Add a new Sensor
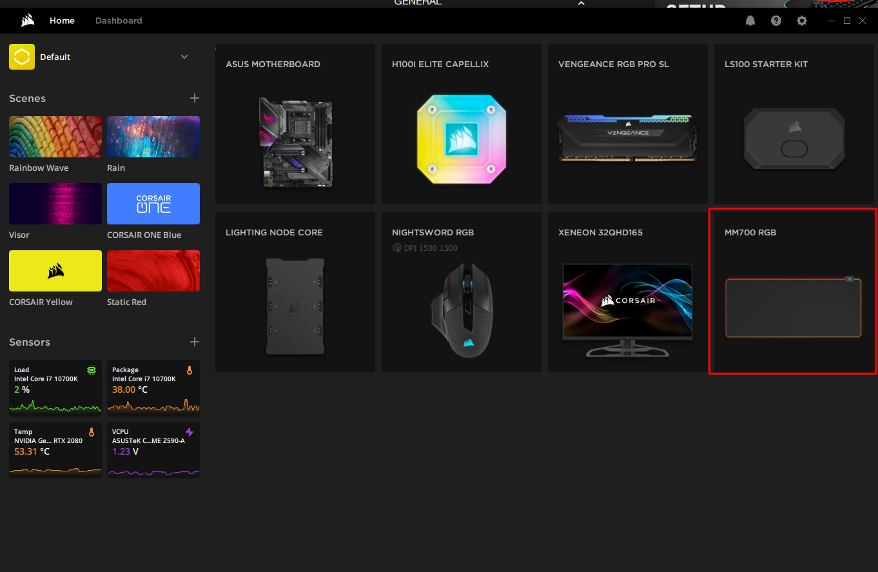 (194, 342)
